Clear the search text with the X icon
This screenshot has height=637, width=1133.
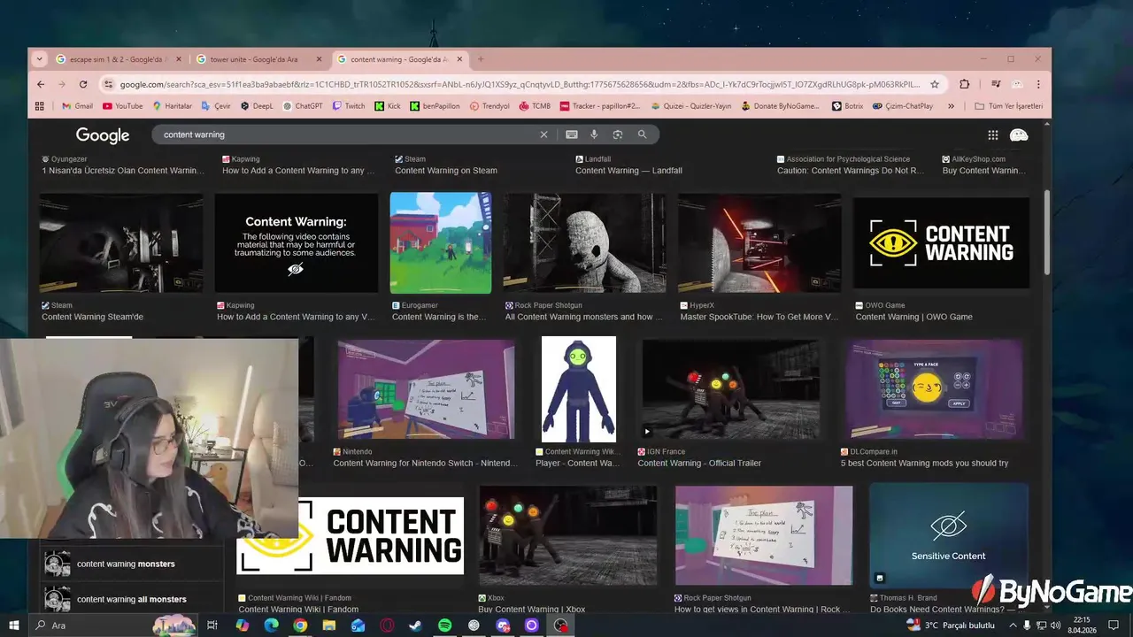pyautogui.click(x=543, y=134)
